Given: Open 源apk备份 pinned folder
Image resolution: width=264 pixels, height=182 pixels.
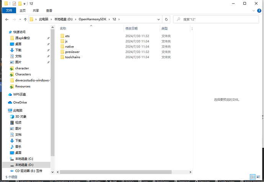Looking at the screenshot, I should pyautogui.click(x=23, y=38).
